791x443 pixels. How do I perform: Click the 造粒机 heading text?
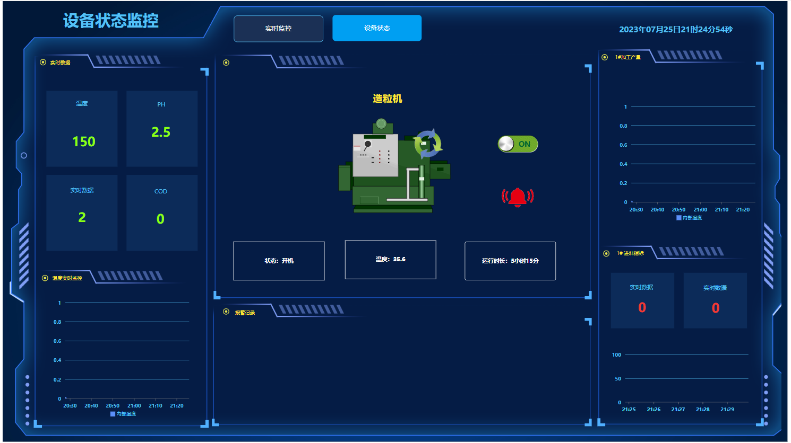[x=388, y=99]
